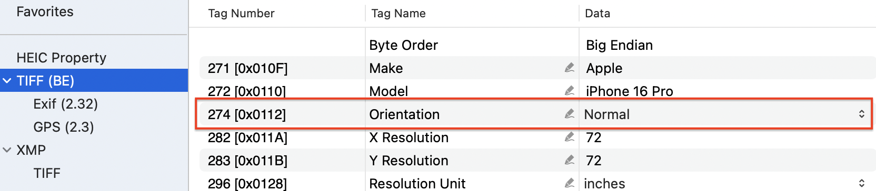The image size is (876, 191).
Task: Click the pencil icon for Resolution Unit
Action: (569, 183)
